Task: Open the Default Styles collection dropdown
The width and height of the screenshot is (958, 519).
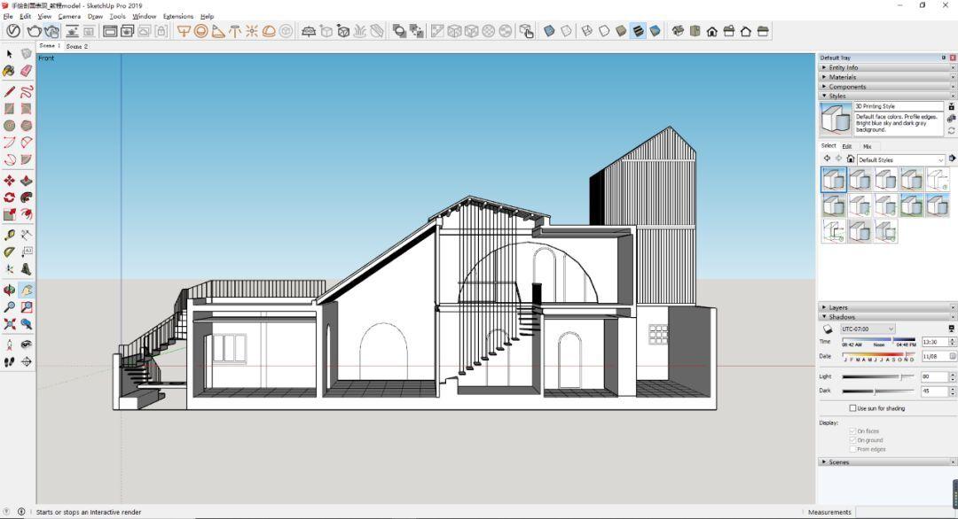Action: 900,159
